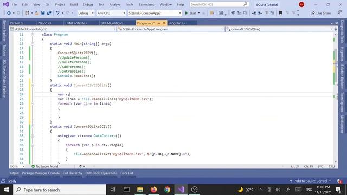This screenshot has width=347, height=195.
Task: Collapse the class Program outlining expander
Action: pos(33,35)
